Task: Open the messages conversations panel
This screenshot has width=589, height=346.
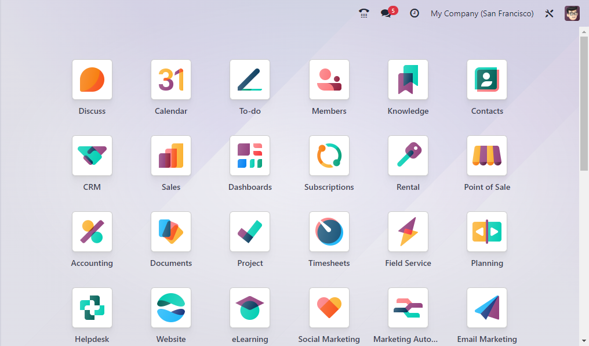Action: (x=387, y=13)
